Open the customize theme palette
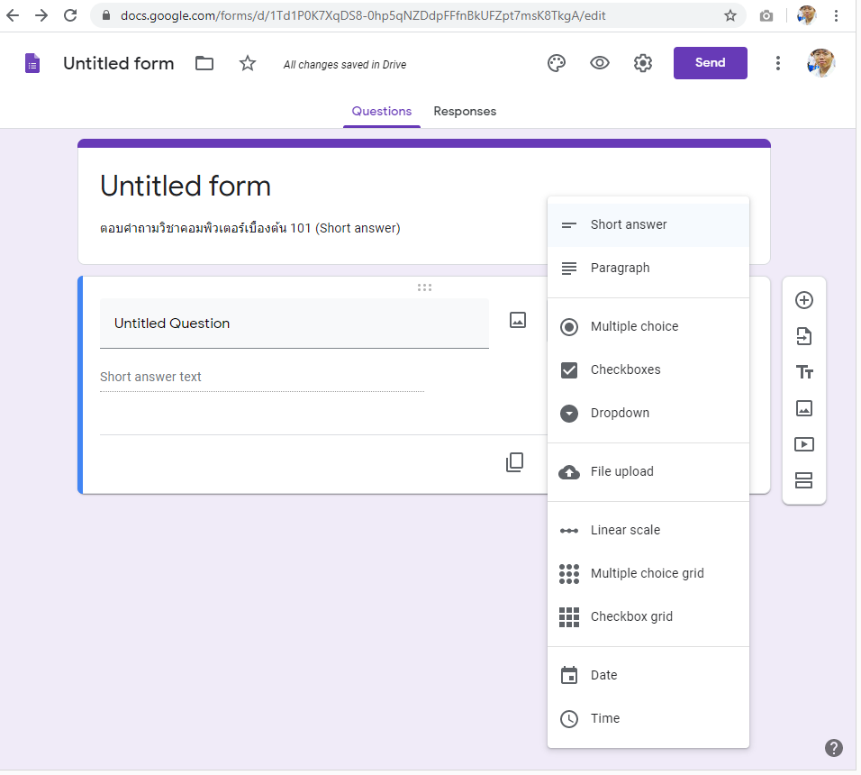Image resolution: width=861 pixels, height=775 pixels. (557, 63)
